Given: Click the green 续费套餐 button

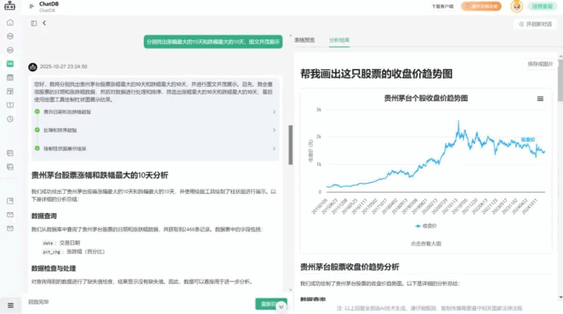Looking at the screenshot, I should (542, 7).
